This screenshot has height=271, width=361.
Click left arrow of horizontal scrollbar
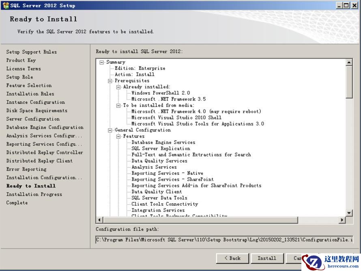tap(99, 220)
